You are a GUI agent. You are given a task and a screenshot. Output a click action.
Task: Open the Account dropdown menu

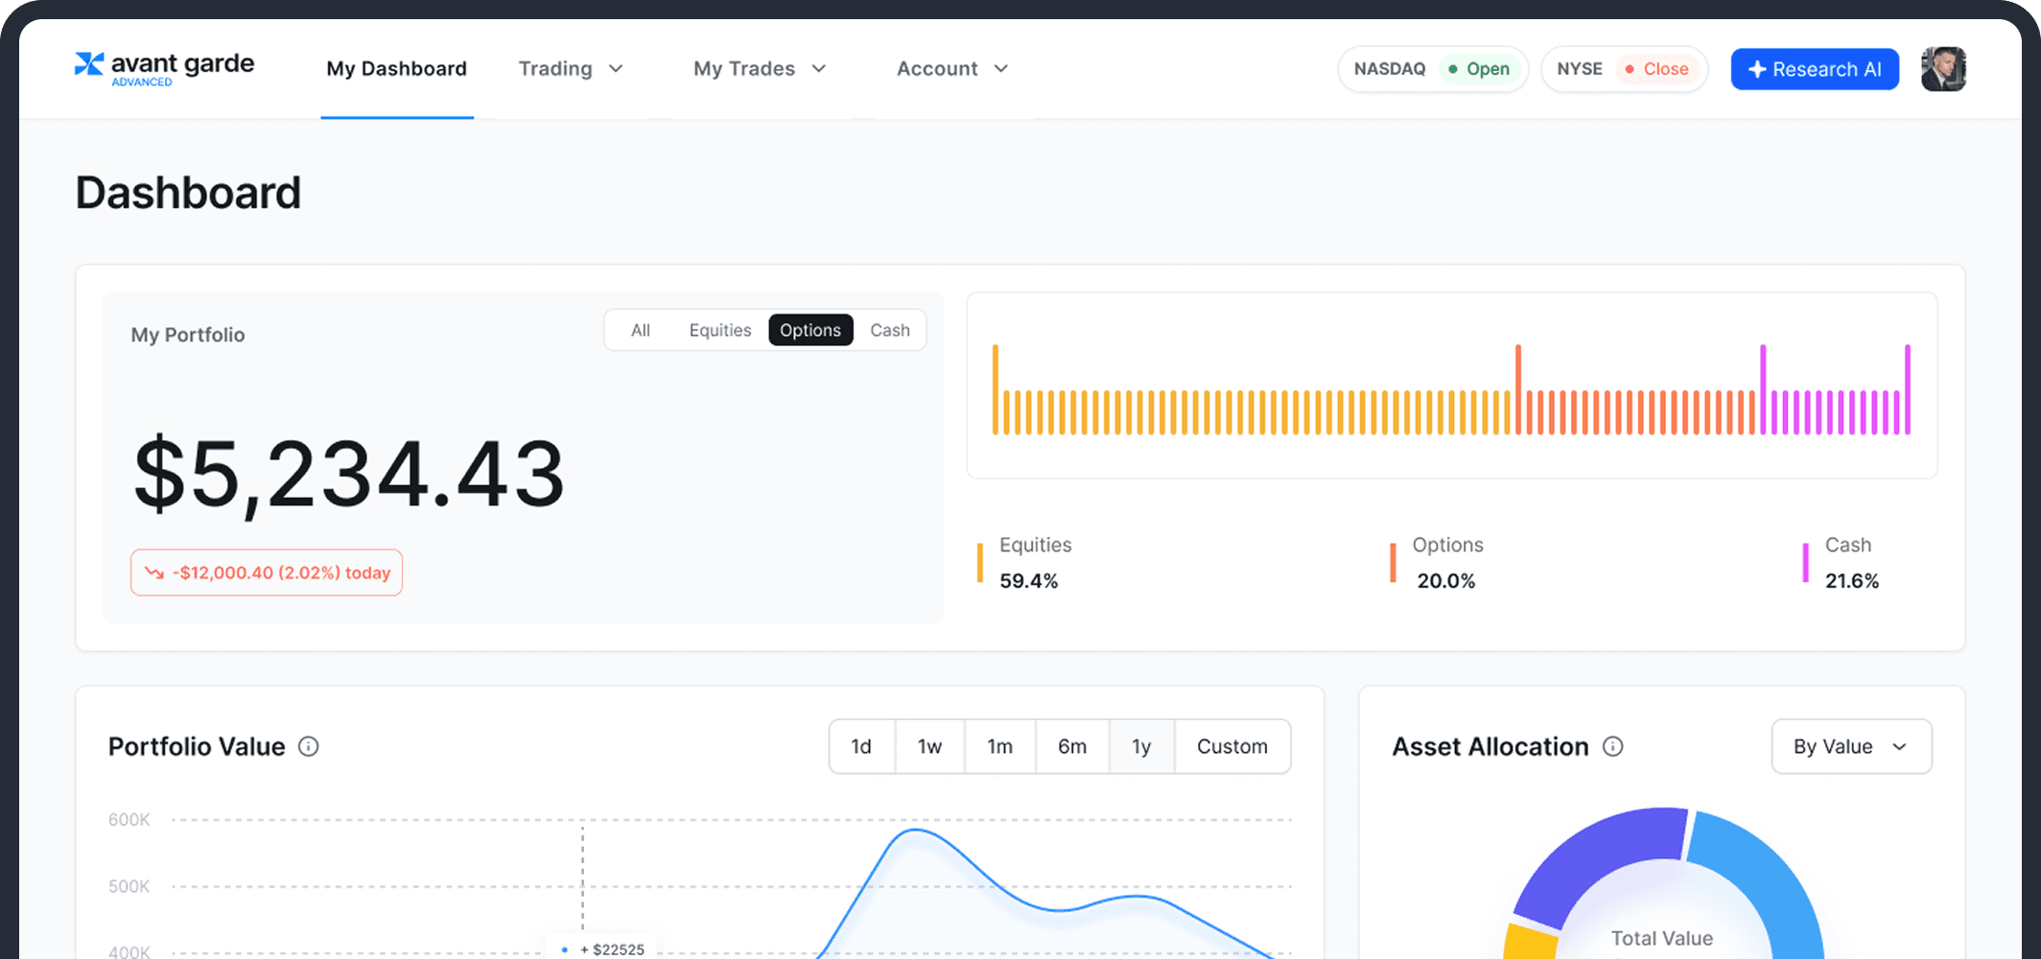951,69
